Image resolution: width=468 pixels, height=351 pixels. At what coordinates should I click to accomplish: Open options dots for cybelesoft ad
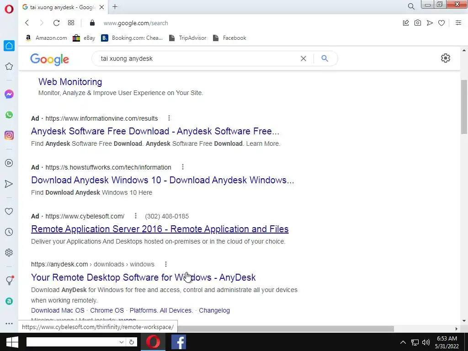135,216
